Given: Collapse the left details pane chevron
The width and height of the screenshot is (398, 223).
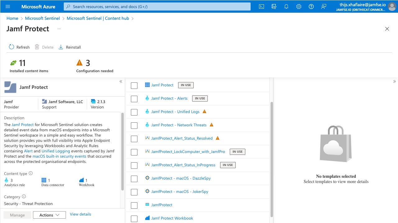Looking at the screenshot, I should (x=121, y=81).
